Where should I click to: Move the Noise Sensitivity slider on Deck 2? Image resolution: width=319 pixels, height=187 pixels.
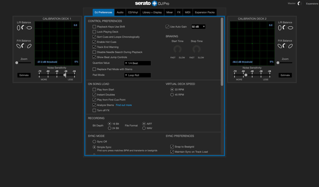245,75
